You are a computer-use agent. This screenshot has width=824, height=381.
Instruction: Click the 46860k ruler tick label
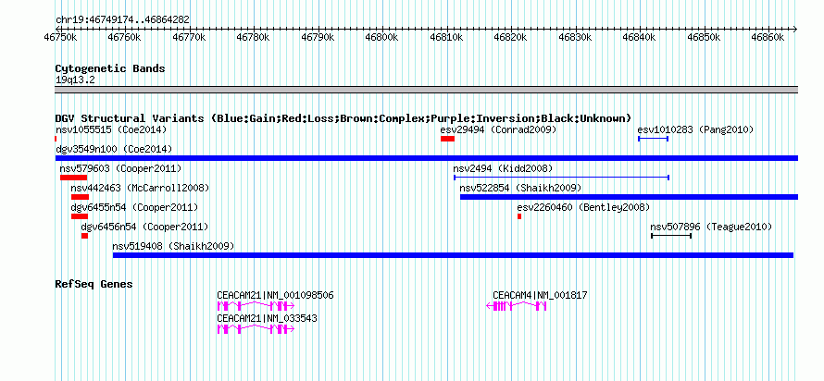768,37
